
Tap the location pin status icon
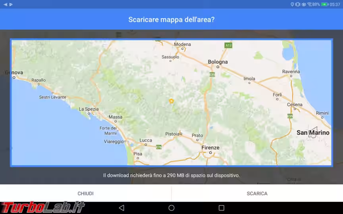[x=292, y=4]
